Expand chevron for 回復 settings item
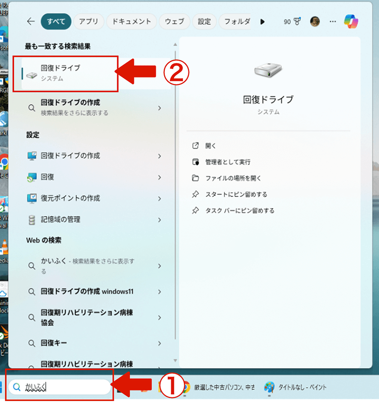 point(160,177)
